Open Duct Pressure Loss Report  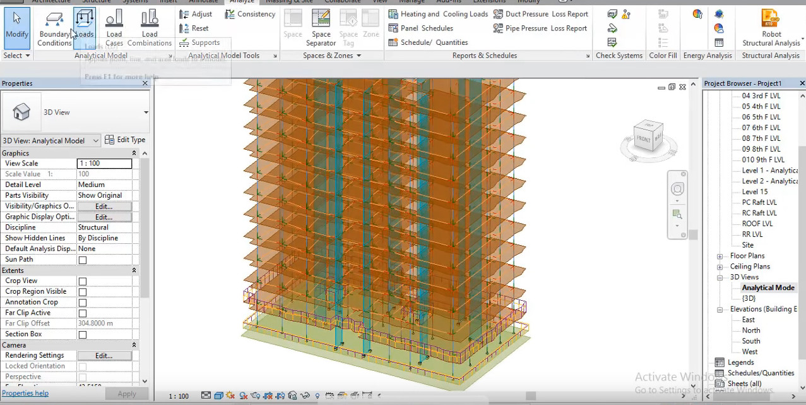541,14
